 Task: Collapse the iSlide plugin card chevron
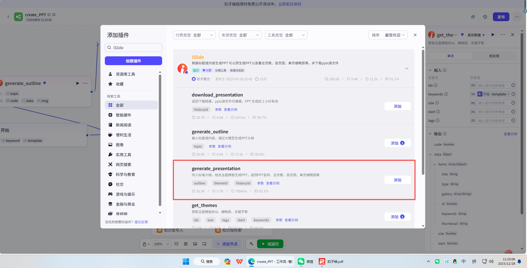[407, 68]
